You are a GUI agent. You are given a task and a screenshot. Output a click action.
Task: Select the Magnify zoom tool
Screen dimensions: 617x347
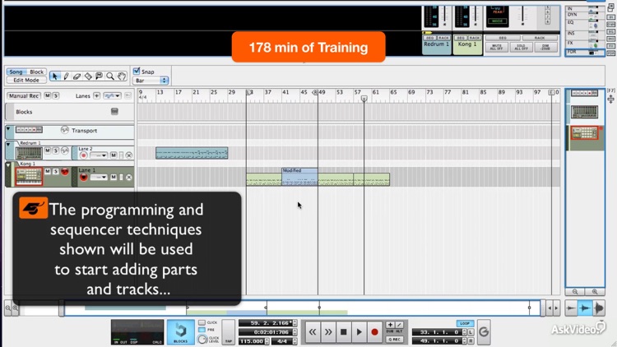(x=110, y=76)
